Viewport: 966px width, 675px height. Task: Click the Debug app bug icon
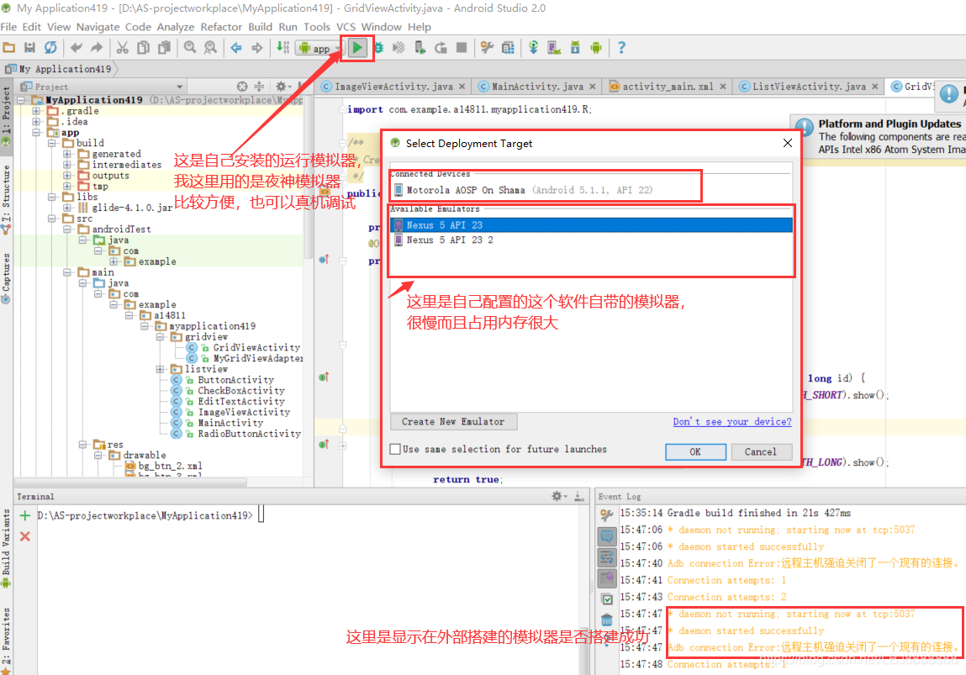point(379,47)
